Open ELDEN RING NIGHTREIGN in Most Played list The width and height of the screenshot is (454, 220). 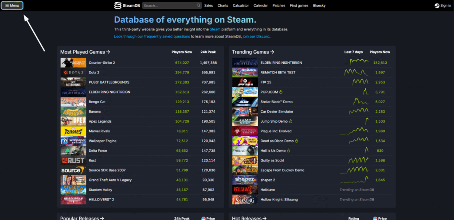(110, 92)
